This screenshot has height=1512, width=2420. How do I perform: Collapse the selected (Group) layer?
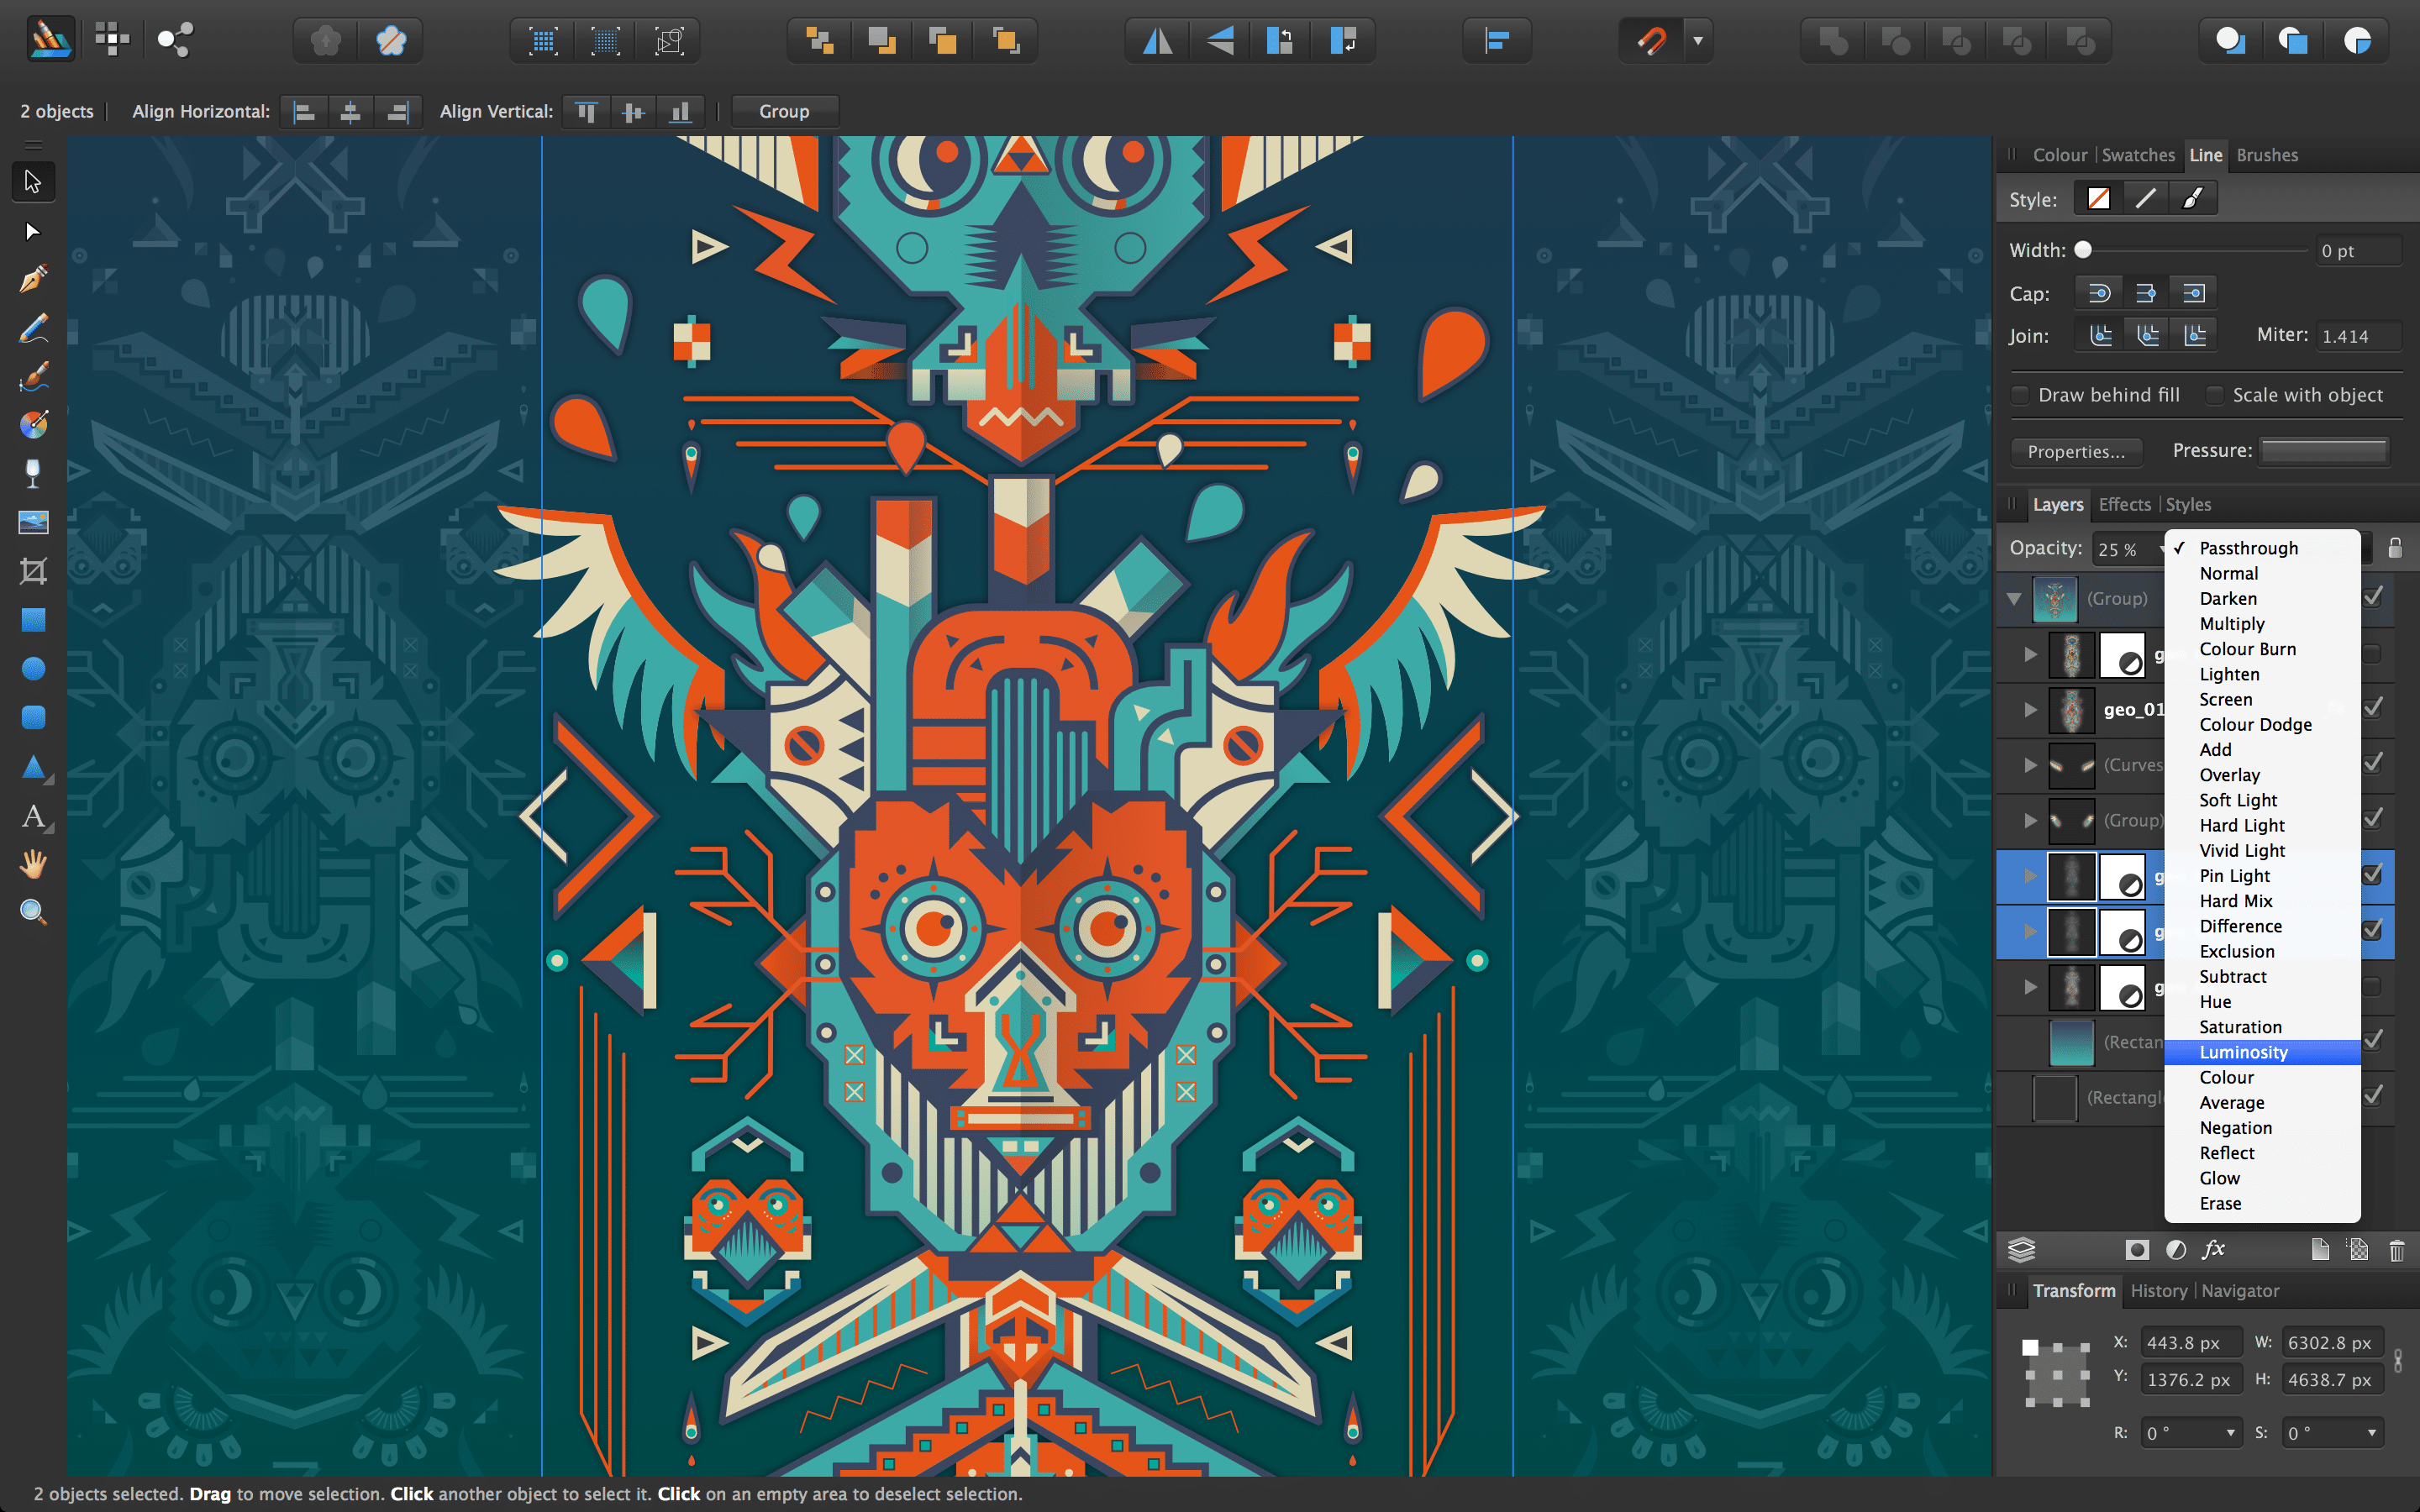coord(2013,599)
